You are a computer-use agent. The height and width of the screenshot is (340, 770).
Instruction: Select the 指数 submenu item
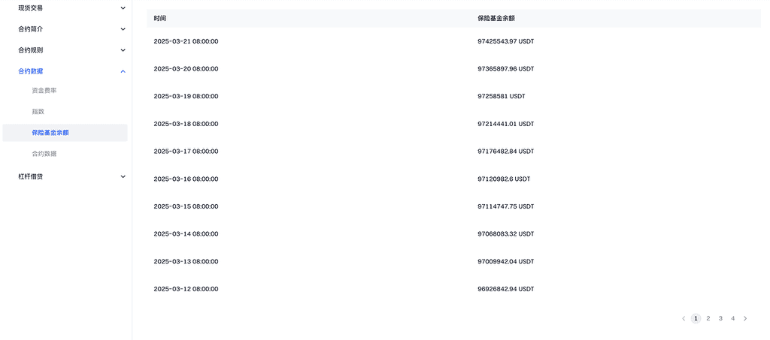(x=38, y=112)
